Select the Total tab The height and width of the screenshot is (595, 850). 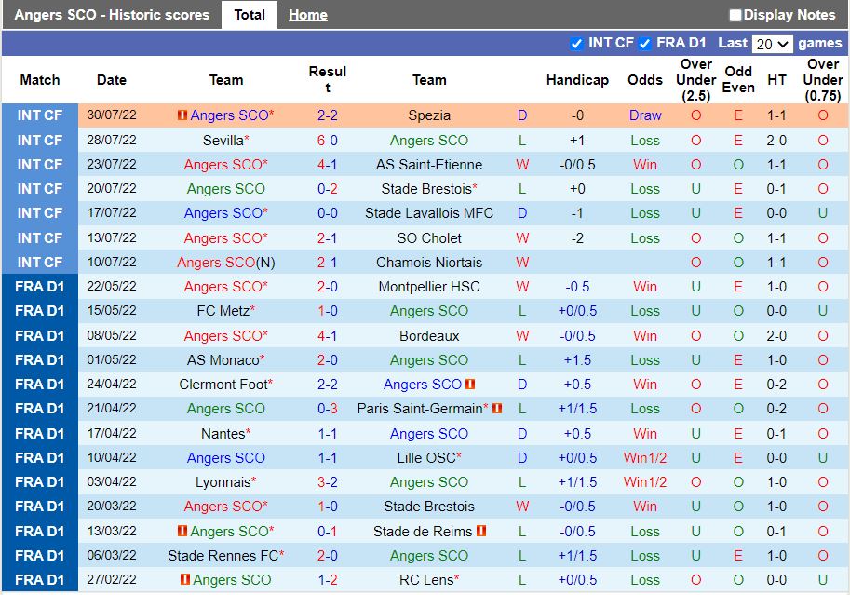[249, 15]
